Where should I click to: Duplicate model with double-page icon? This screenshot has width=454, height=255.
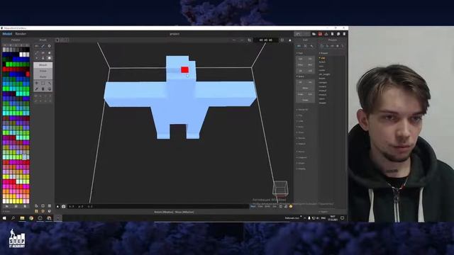click(338, 34)
